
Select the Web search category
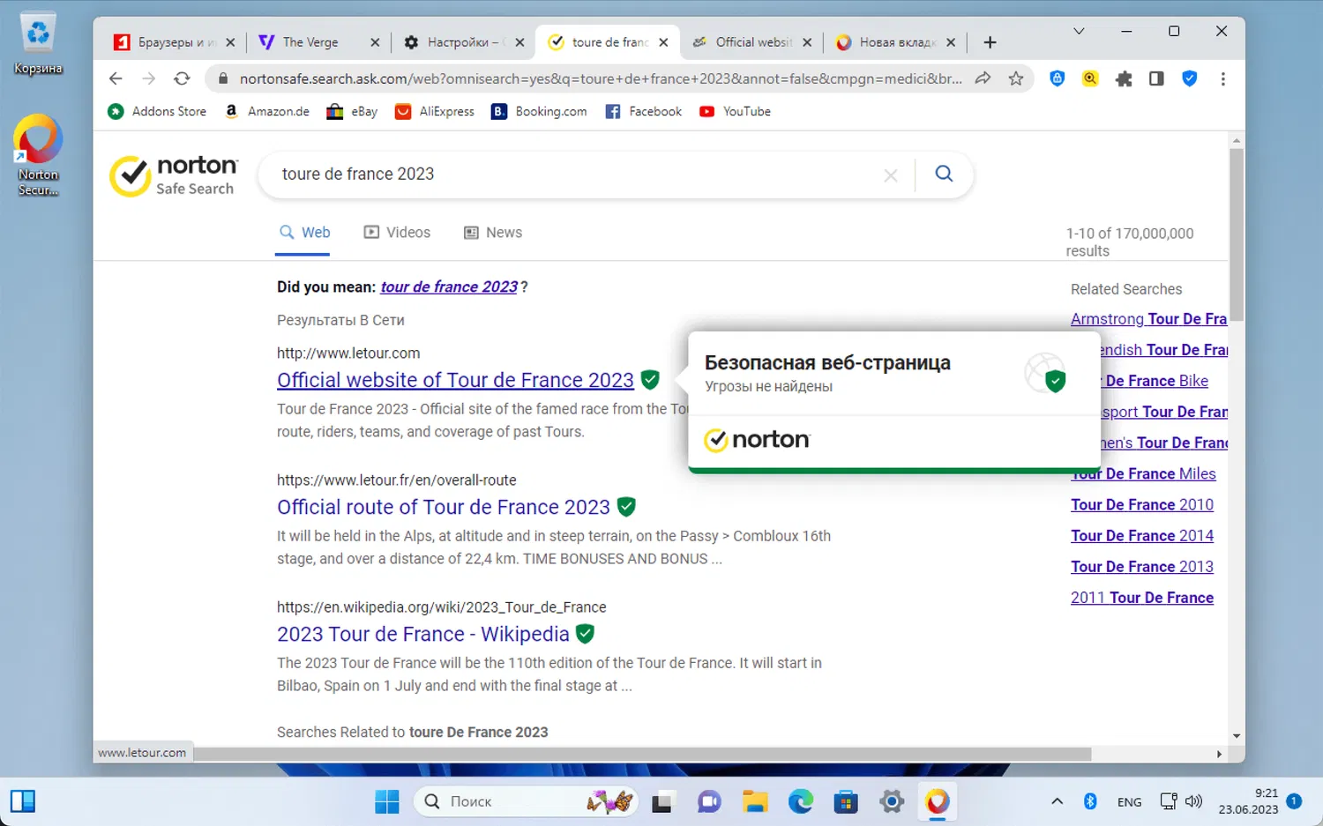304,233
